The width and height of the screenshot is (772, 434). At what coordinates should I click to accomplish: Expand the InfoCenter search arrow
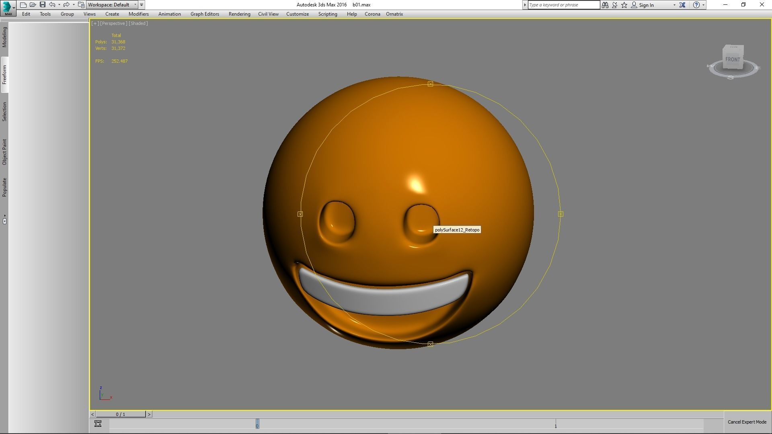click(x=525, y=5)
